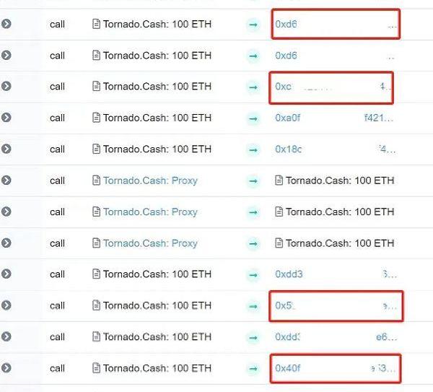Click the arrow icon before red-boxed 0xd6 address
The height and width of the screenshot is (392, 433).
(253, 25)
